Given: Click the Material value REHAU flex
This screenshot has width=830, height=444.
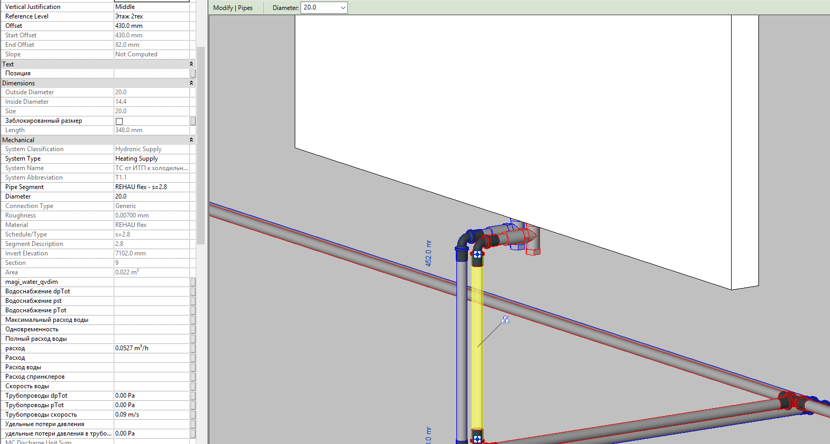Looking at the screenshot, I should pos(152,225).
